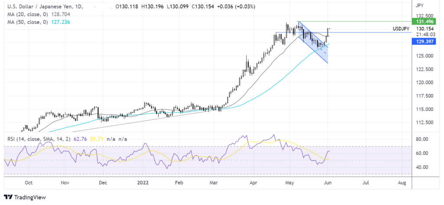The height and width of the screenshot is (205, 444).
Task: Select the green horizontal resistance line
Action: [x=369, y=21]
